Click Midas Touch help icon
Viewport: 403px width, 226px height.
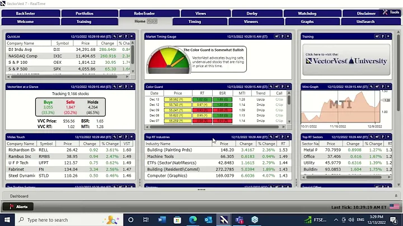coord(126,137)
